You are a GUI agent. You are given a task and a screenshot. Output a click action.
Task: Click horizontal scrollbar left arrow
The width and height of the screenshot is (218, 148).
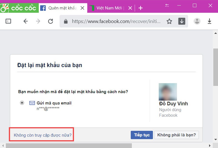(3, 146)
